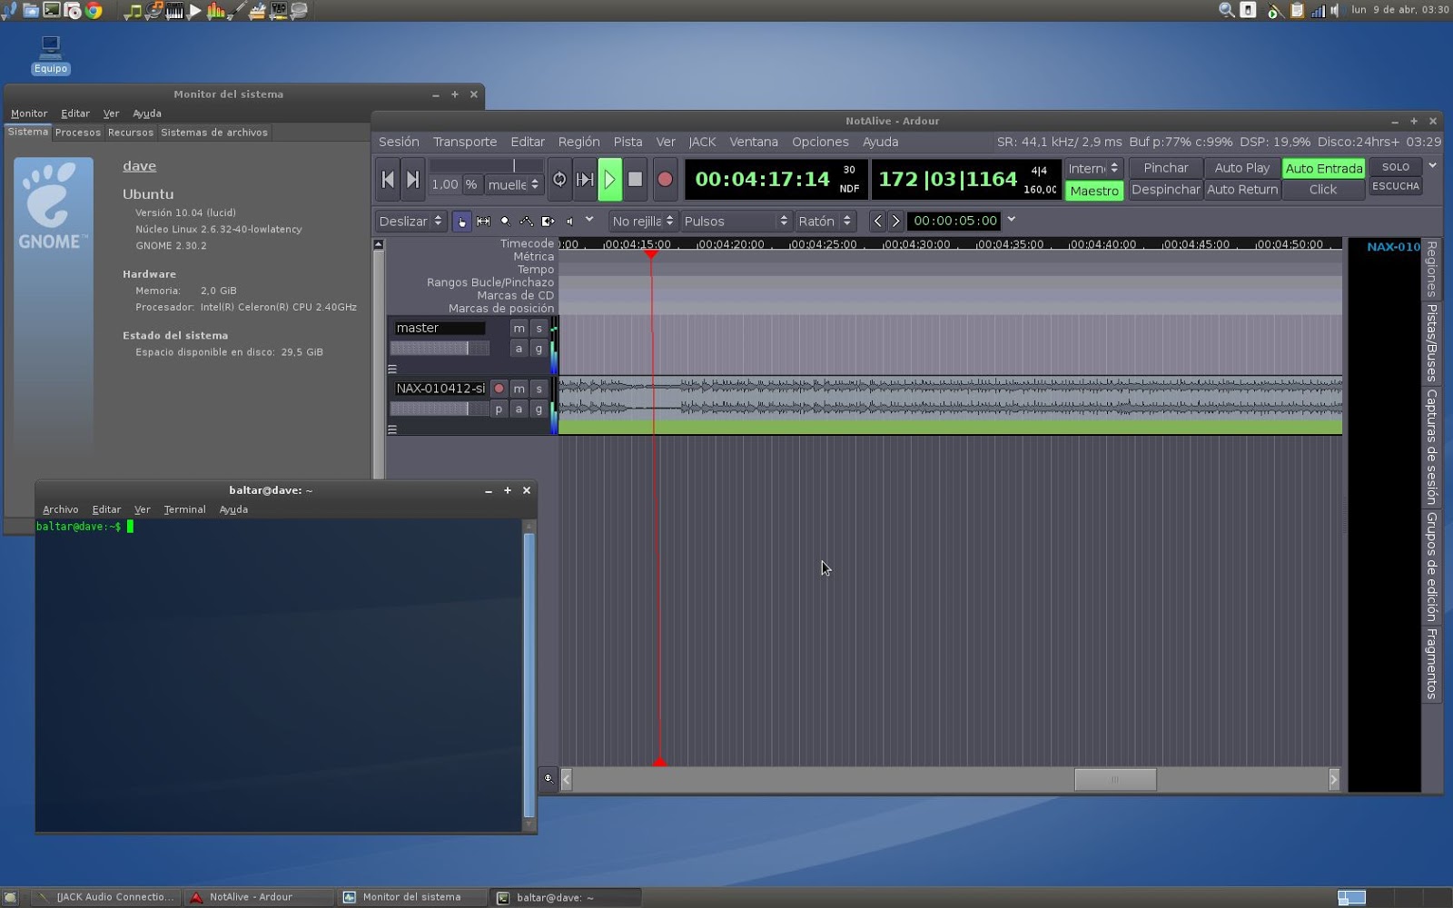Go to session end in Ardour transport
Screen dimensions: 1453x908
click(x=412, y=180)
